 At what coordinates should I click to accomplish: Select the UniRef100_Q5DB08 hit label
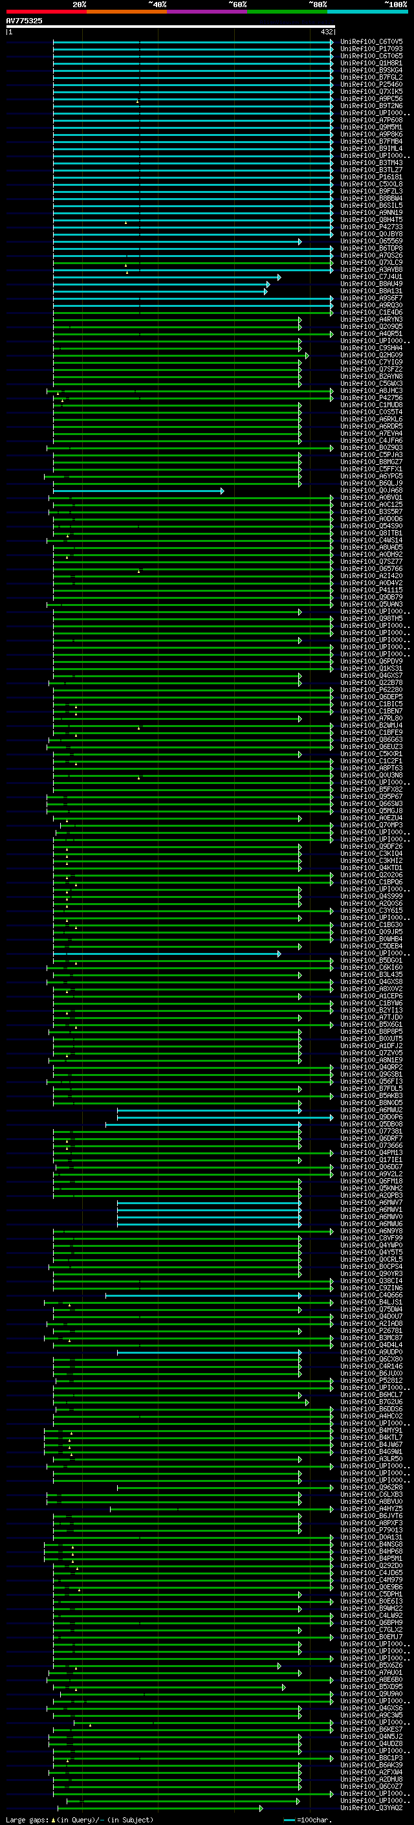point(371,1125)
